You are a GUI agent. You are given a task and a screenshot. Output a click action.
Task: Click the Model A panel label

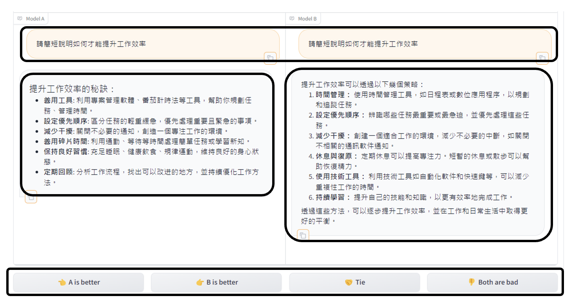point(35,18)
